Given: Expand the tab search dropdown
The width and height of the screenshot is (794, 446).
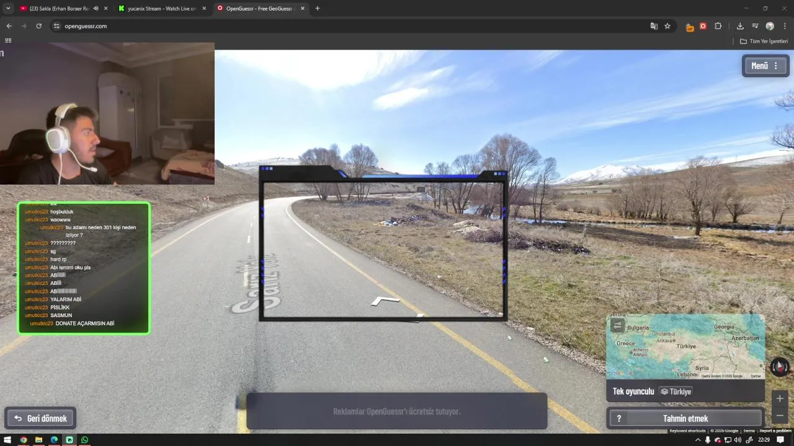Looking at the screenshot, I should coord(8,9).
